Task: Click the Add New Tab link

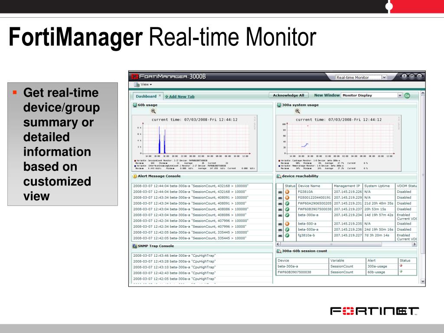Action: point(180,97)
